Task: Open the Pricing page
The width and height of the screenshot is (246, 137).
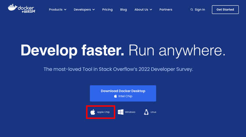Action: [x=107, y=9]
